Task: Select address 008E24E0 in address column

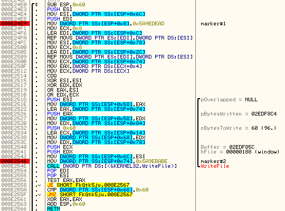Action: coord(14,5)
